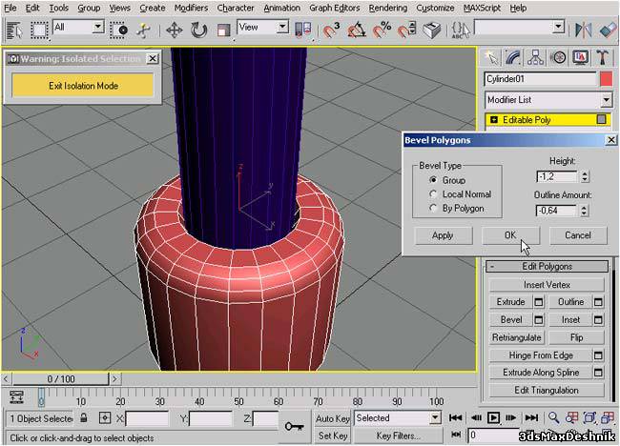Image resolution: width=620 pixels, height=446 pixels.
Task: Click the Align tool icon
Action: click(x=608, y=30)
